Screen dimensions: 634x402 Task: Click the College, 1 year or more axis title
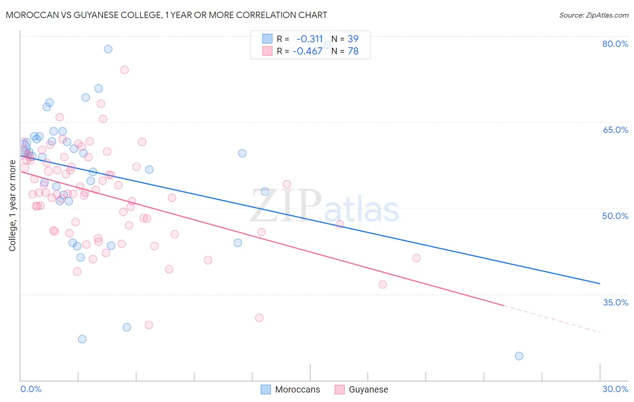[x=12, y=206]
